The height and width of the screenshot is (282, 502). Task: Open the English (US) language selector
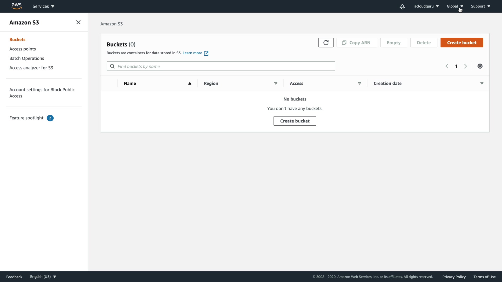click(x=43, y=277)
